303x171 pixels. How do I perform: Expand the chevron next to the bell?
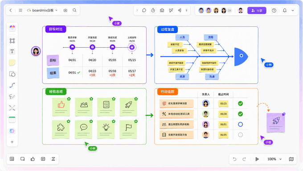(x=293, y=10)
